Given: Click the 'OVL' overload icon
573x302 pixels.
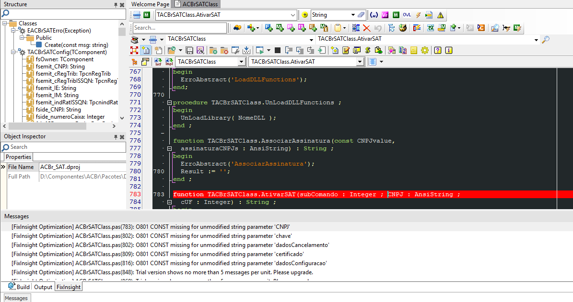Looking at the screenshot, I should (x=407, y=15).
